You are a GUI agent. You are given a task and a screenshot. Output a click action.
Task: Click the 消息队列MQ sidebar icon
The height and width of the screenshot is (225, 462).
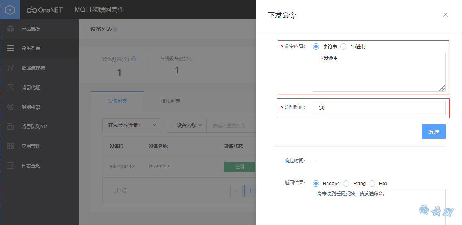11,127
